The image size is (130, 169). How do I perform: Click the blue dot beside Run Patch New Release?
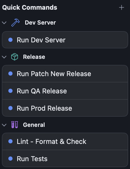click(10, 74)
